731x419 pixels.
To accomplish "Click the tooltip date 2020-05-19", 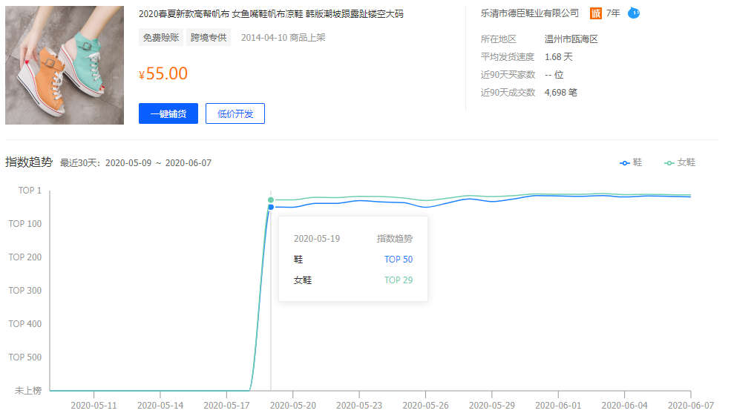I will pyautogui.click(x=317, y=239).
